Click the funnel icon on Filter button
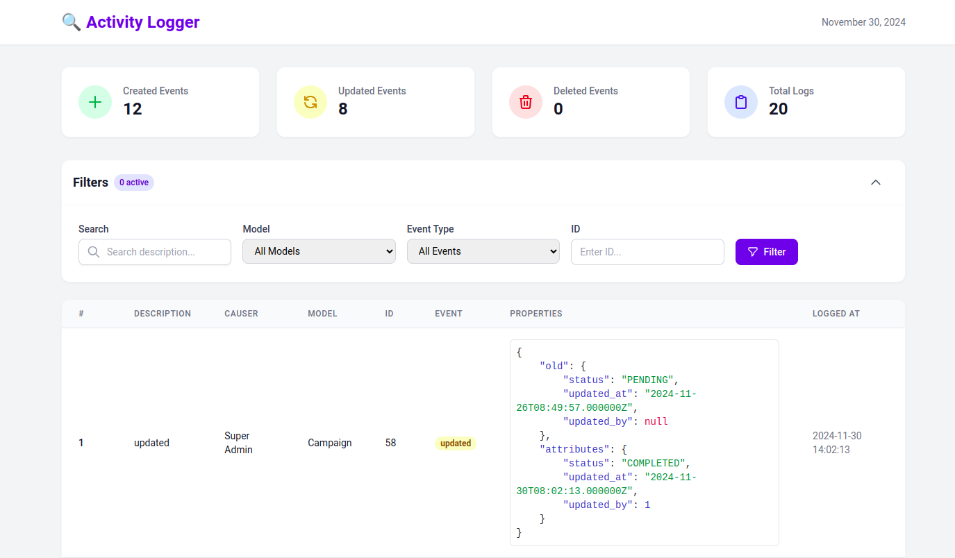 pyautogui.click(x=753, y=252)
